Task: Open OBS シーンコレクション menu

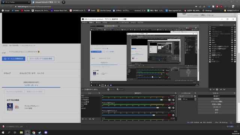Action: [123, 22]
